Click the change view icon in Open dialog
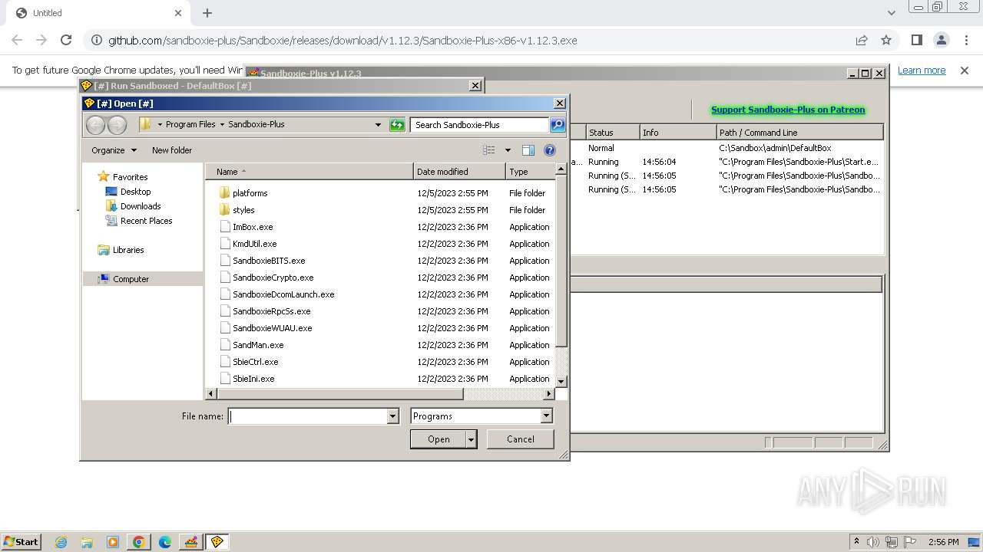This screenshot has width=983, height=552. pyautogui.click(x=489, y=150)
